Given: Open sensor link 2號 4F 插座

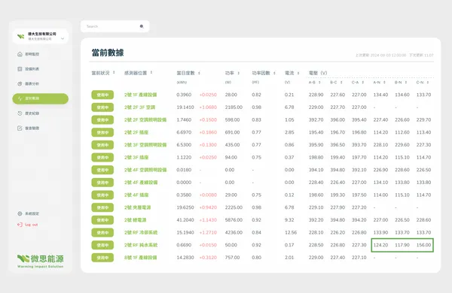Looking at the screenshot, I should coord(136,195).
